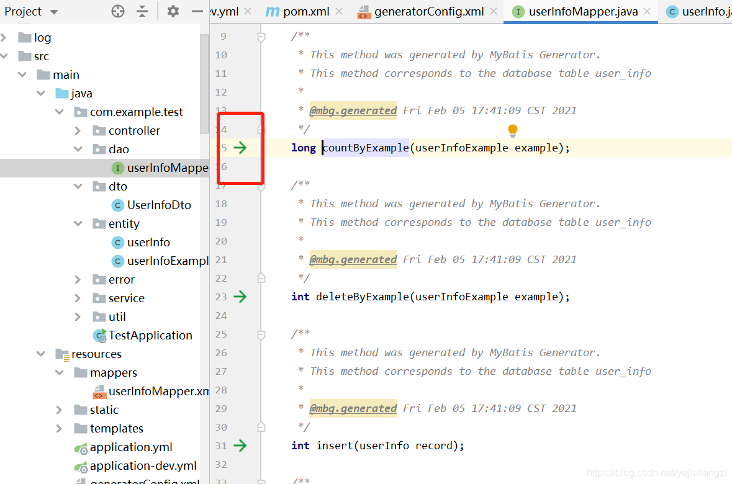The width and height of the screenshot is (732, 484).
Task: Close the generatorConfig.xml tab
Action: (494, 11)
